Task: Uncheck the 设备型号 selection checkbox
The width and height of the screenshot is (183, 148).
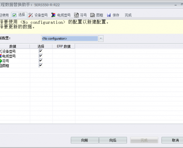Action: (41, 51)
